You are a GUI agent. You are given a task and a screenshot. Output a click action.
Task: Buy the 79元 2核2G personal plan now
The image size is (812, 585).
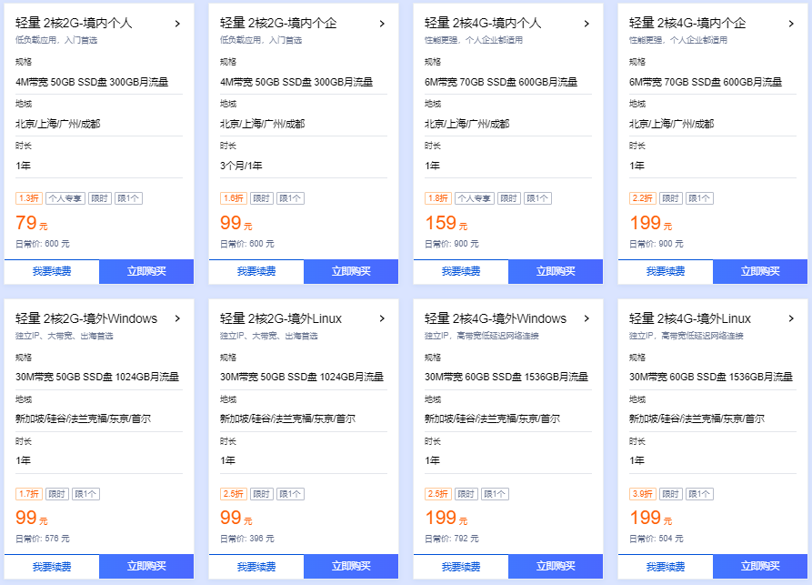pos(146,271)
